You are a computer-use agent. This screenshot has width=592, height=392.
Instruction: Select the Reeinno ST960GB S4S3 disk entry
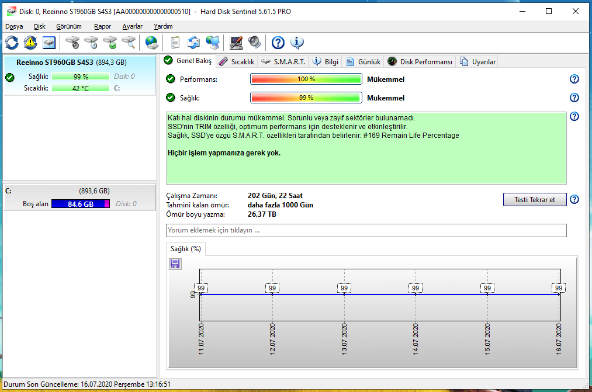tap(79, 75)
